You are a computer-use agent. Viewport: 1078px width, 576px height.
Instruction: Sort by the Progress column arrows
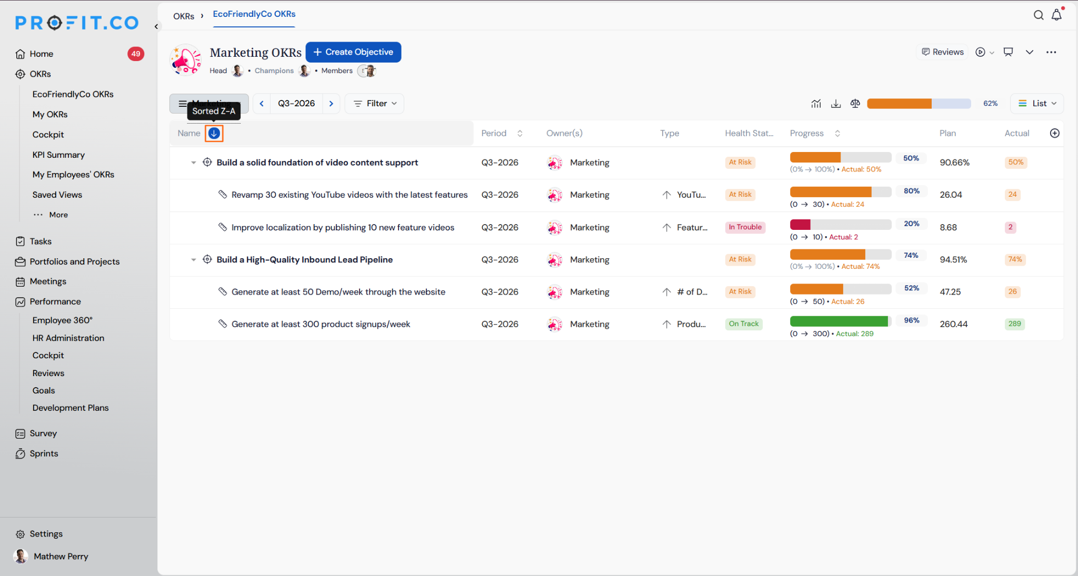click(837, 133)
